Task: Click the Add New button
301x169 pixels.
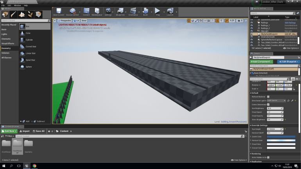Action: coord(9,131)
